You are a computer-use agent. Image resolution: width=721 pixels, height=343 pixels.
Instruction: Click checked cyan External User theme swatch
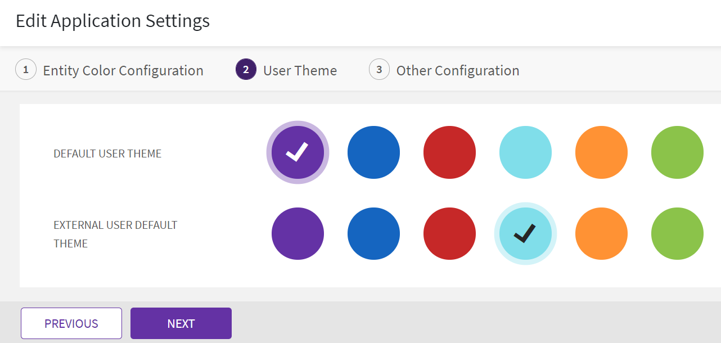(x=525, y=233)
